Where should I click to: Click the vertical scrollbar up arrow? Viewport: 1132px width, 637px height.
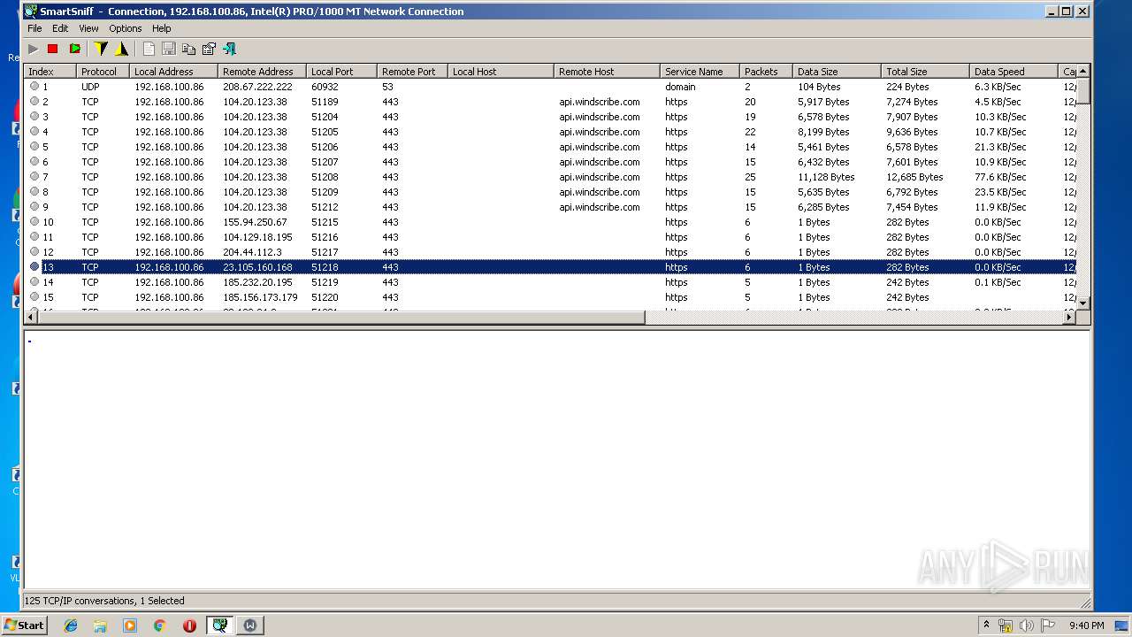point(1082,71)
